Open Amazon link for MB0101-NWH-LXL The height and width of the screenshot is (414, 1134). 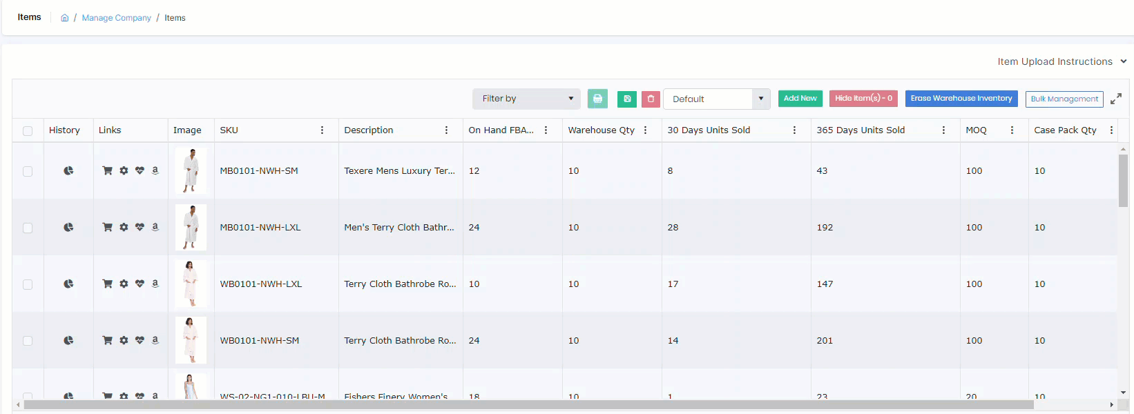coord(155,227)
